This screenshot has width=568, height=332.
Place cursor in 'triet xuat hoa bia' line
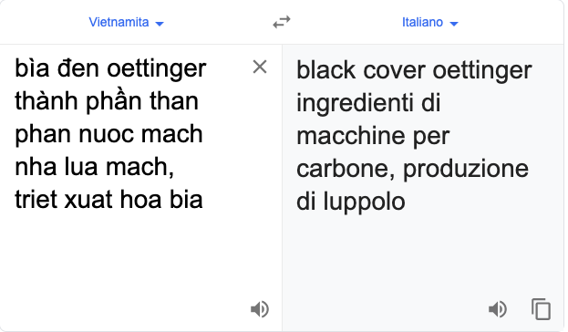click(x=108, y=200)
